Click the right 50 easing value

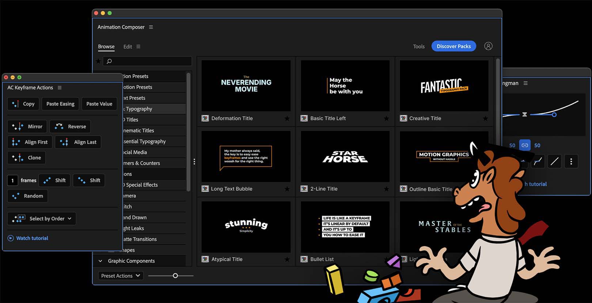coord(537,145)
